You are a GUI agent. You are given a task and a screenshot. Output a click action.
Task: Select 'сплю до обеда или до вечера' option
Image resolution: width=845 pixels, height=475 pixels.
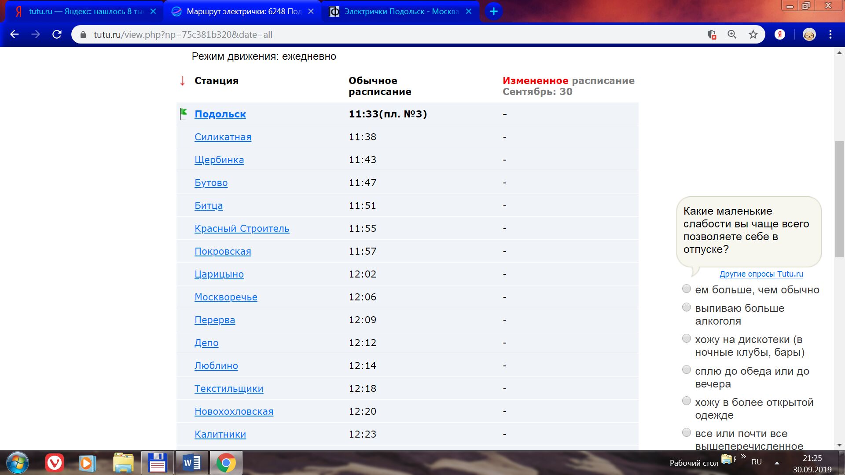pos(686,370)
